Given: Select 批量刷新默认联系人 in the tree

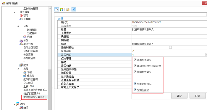Looking at the screenshot, I should 34,97.
